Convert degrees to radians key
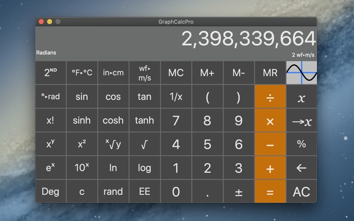The width and height of the screenshot is (354, 221). tap(50, 96)
